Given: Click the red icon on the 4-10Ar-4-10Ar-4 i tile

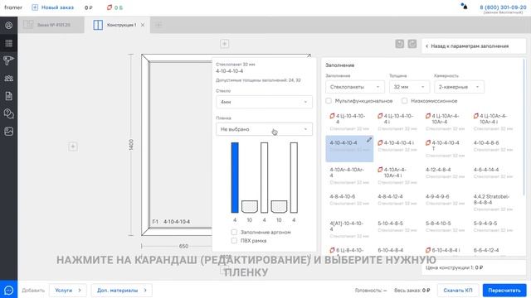Looking at the screenshot, I should pyautogui.click(x=380, y=170).
